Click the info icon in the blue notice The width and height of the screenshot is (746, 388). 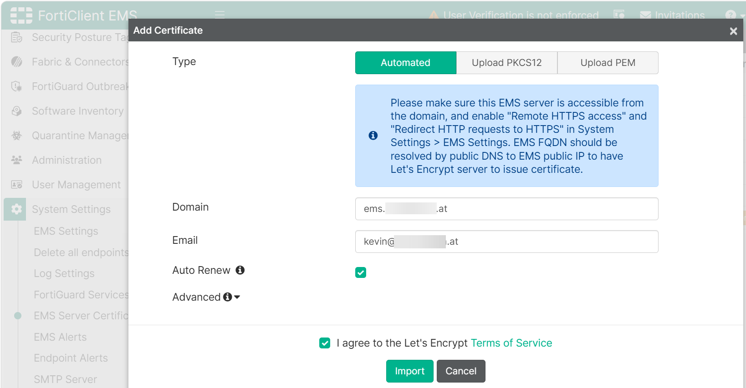click(x=373, y=136)
